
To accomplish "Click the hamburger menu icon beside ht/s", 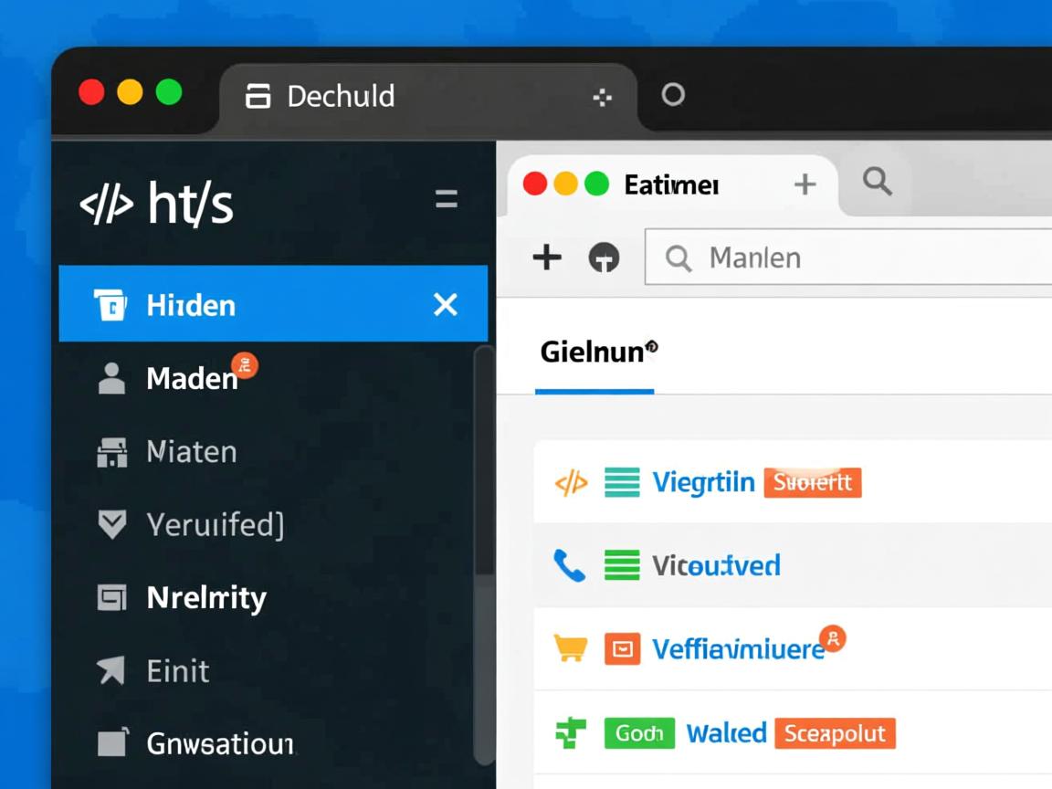I will click(x=447, y=198).
